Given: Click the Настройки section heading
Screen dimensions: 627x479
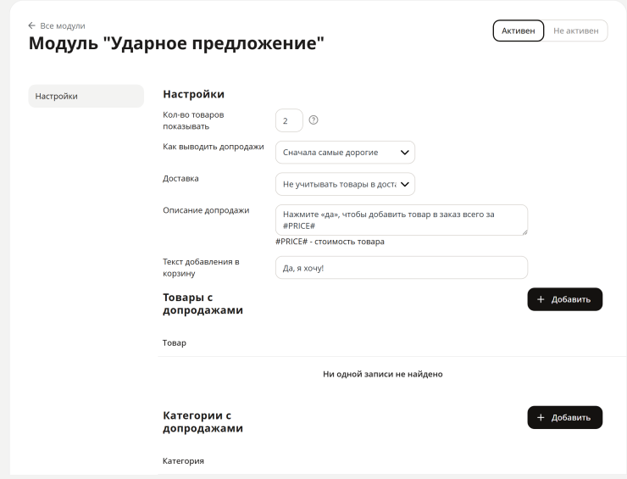Looking at the screenshot, I should [x=193, y=94].
